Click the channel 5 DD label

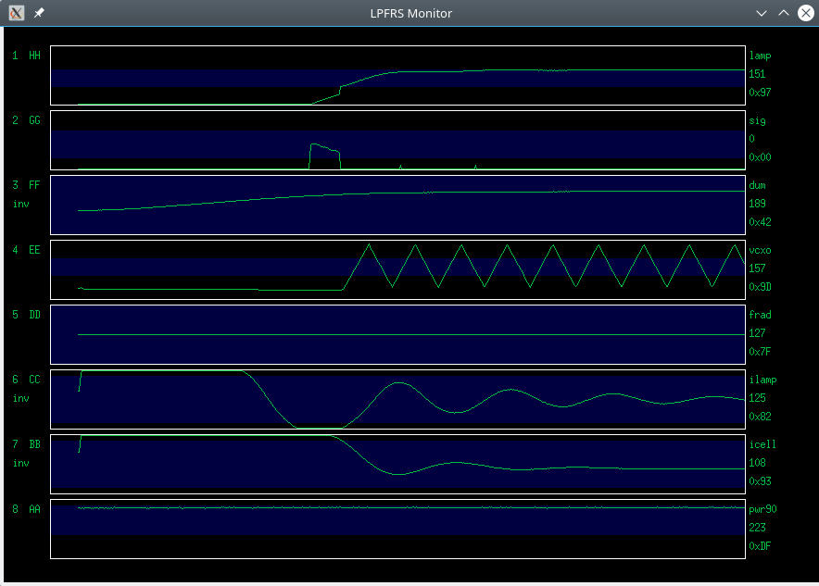pyautogui.click(x=26, y=315)
